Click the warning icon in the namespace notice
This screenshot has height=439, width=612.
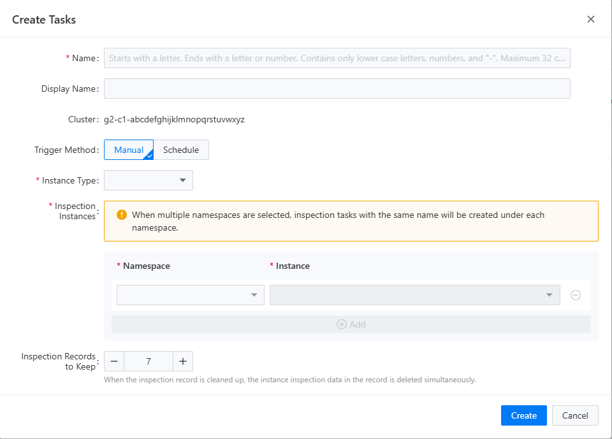(x=120, y=215)
